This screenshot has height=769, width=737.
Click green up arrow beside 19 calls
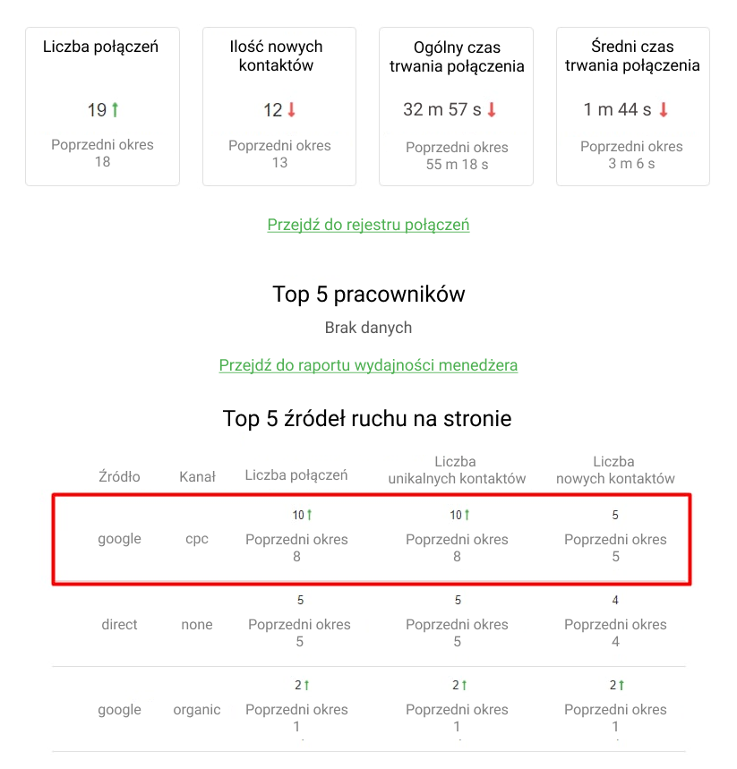(115, 109)
